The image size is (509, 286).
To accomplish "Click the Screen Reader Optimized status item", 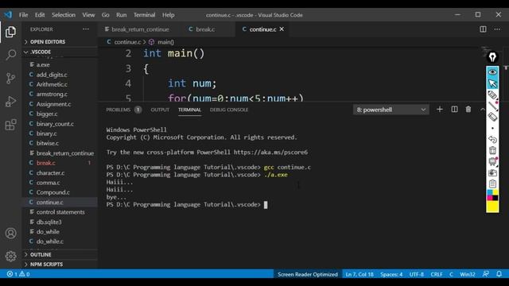I will coord(308,274).
